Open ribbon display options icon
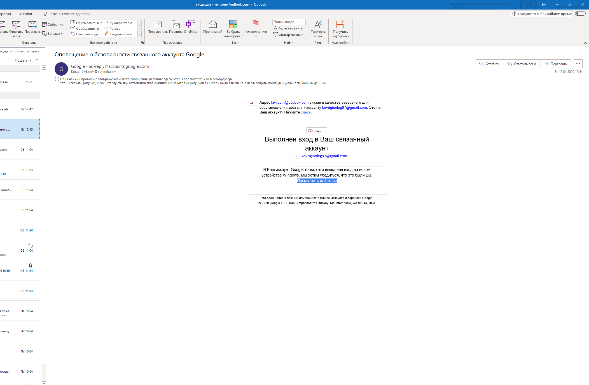This screenshot has height=385, width=589. tap(544, 4)
